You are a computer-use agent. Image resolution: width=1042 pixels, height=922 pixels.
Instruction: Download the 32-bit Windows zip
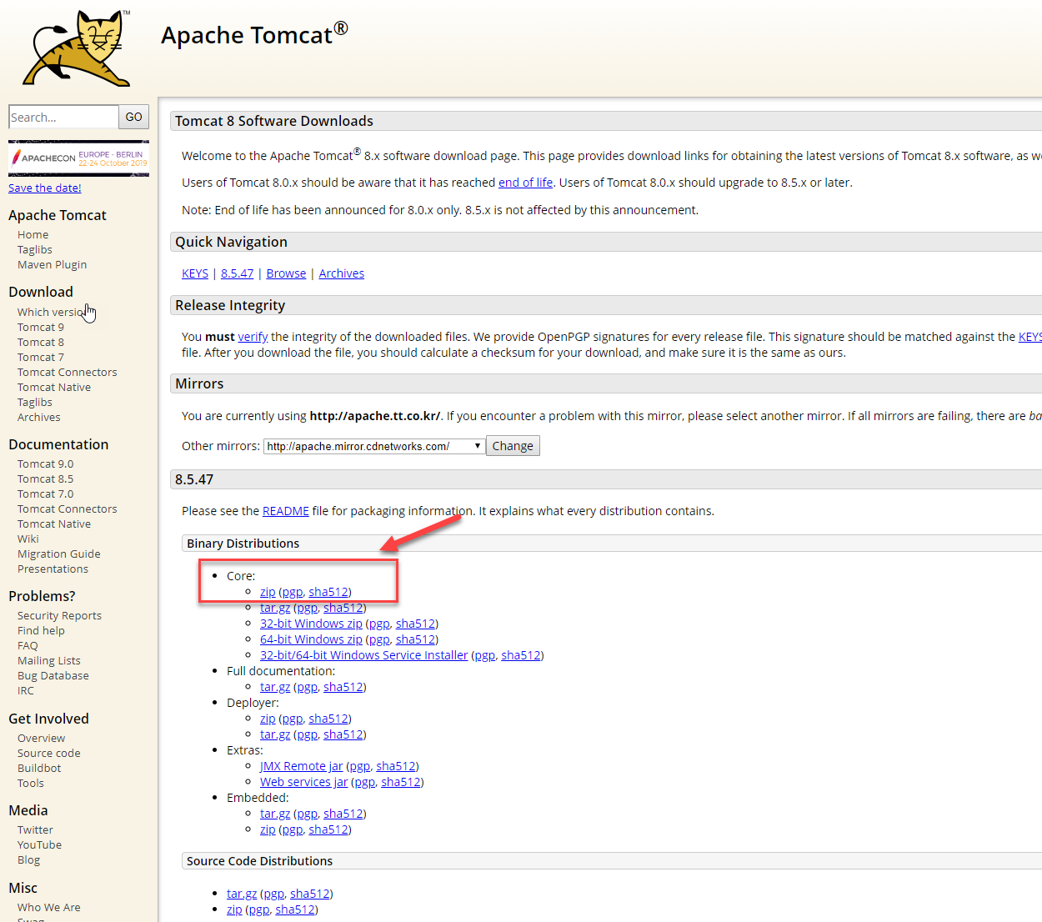[311, 624]
